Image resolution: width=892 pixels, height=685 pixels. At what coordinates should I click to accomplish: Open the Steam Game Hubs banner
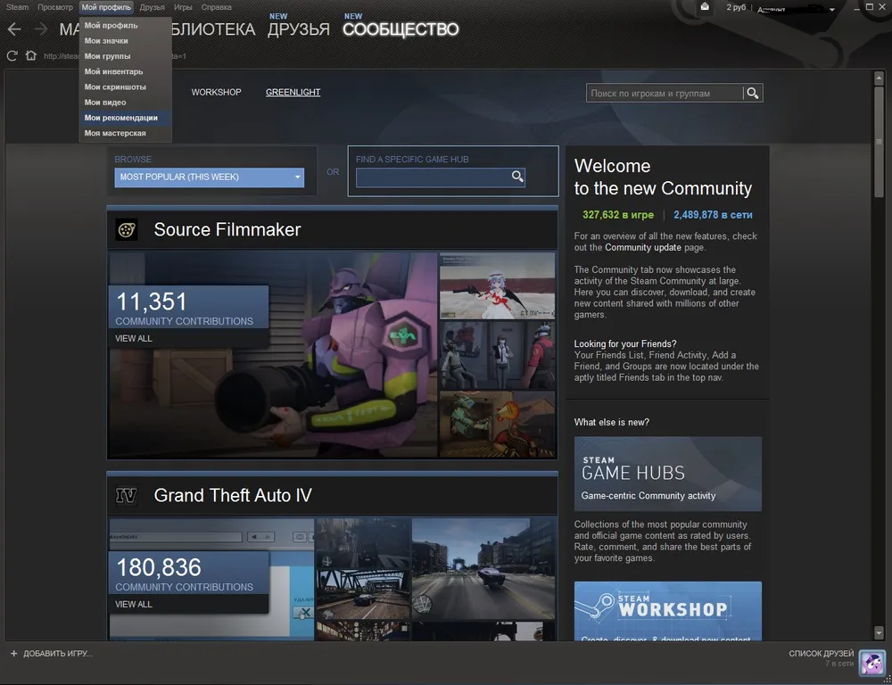tap(668, 474)
